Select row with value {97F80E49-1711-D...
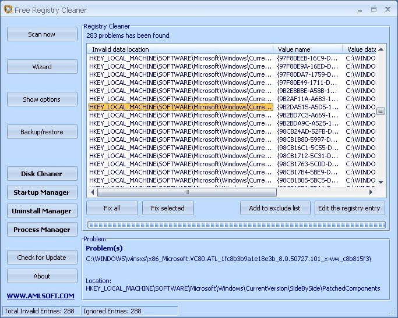This screenshot has height=318, width=398. [x=232, y=83]
